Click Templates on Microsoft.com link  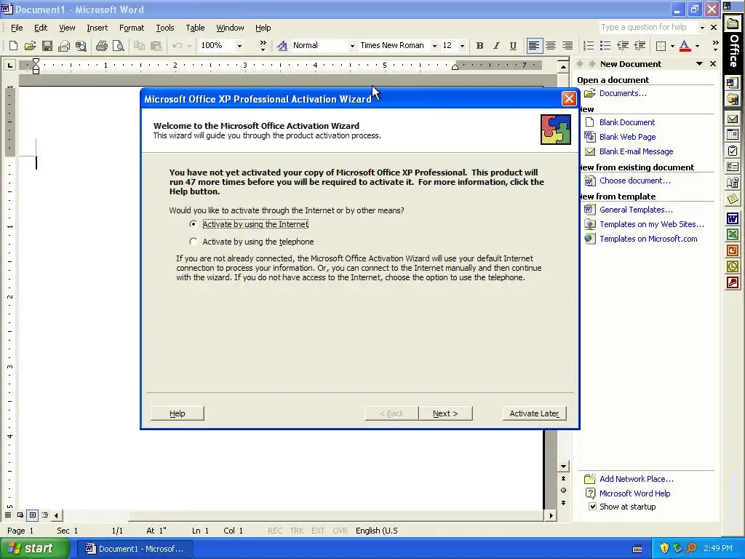click(648, 239)
